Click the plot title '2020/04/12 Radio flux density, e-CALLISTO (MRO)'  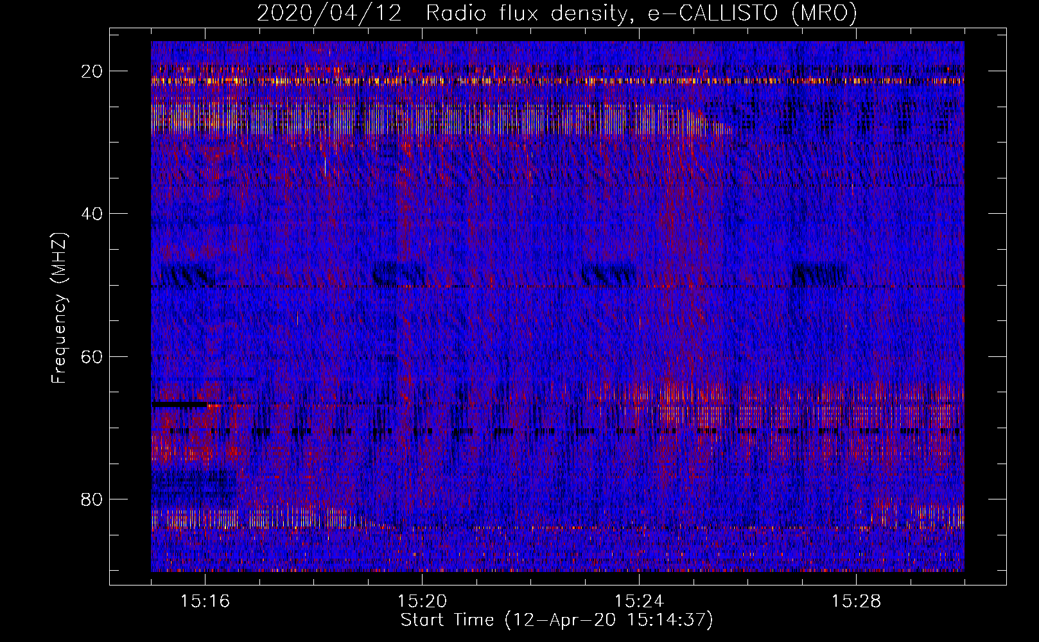557,13
